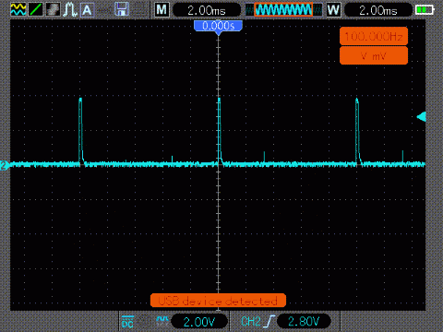This screenshot has height=332, width=443.
Task: Click the 2.80V trigger level value
Action: pos(304,322)
